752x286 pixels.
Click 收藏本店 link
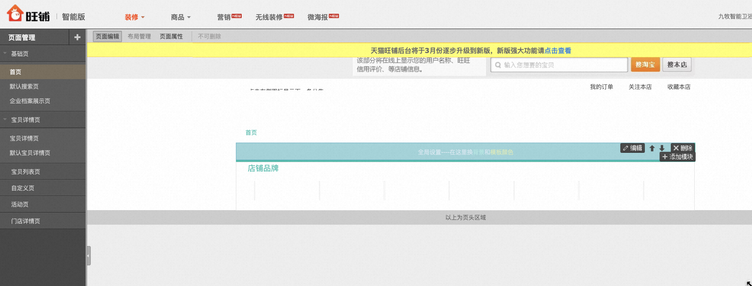click(679, 87)
